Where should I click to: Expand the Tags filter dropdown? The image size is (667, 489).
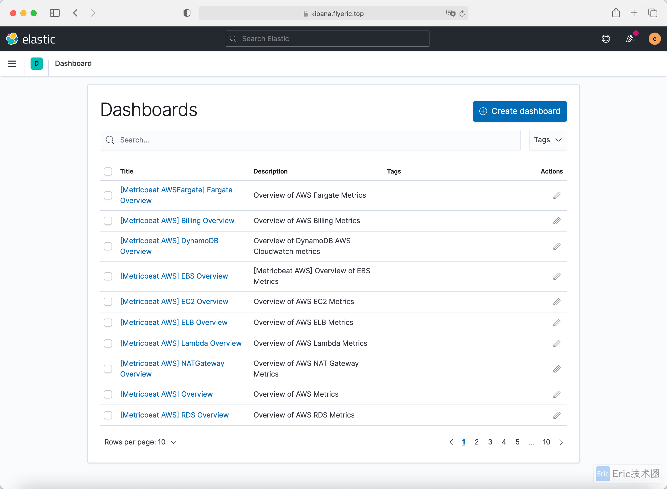point(548,140)
